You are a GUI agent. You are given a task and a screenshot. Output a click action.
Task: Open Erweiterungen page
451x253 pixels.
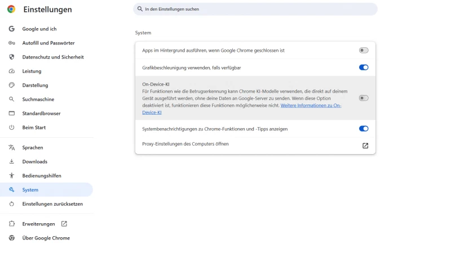(38, 224)
